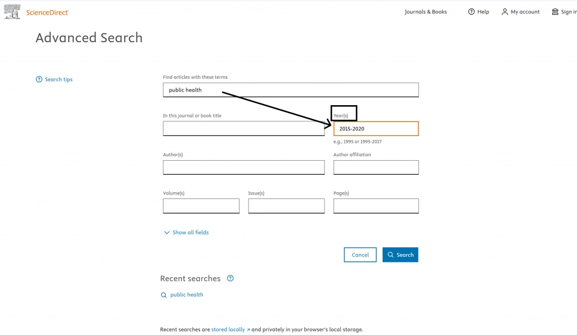The height and width of the screenshot is (335, 577).
Task: Click the journal or book title field
Action: click(x=243, y=128)
